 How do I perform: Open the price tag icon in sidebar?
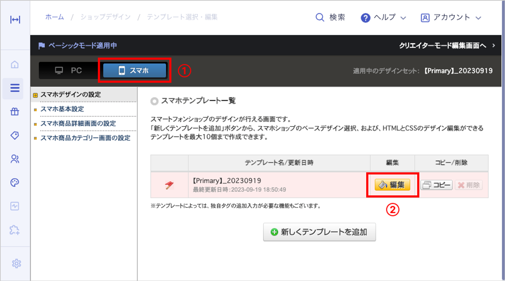(15, 135)
